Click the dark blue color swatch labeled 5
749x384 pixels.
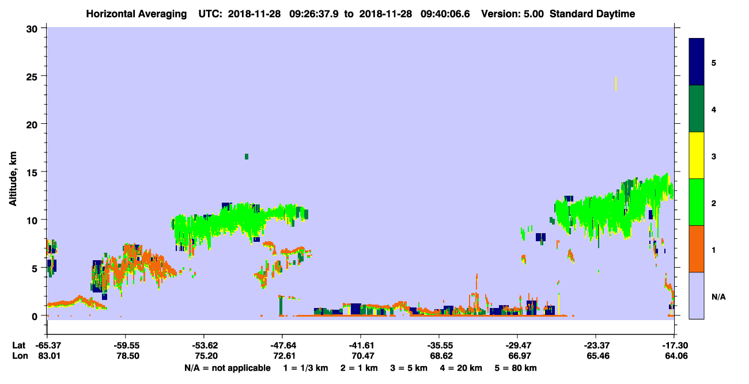point(697,62)
